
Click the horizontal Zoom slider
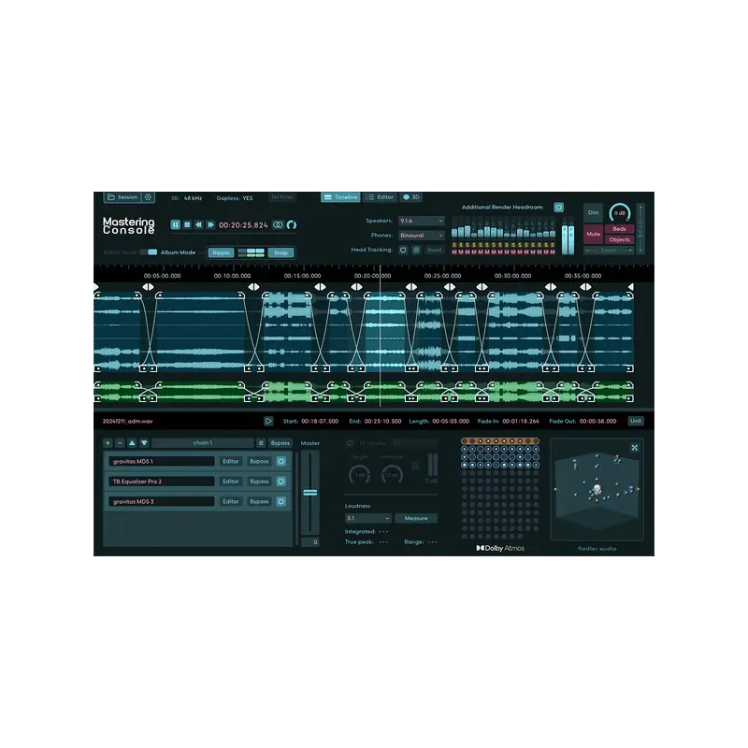(x=609, y=250)
